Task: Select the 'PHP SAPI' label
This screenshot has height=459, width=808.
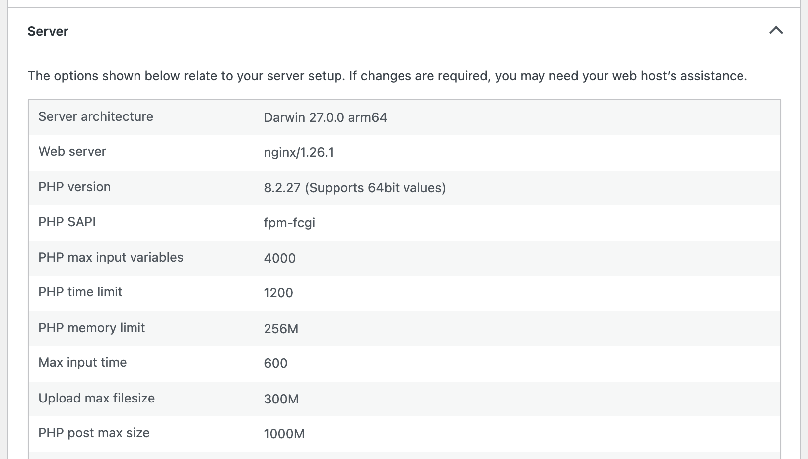Action: pyautogui.click(x=67, y=222)
